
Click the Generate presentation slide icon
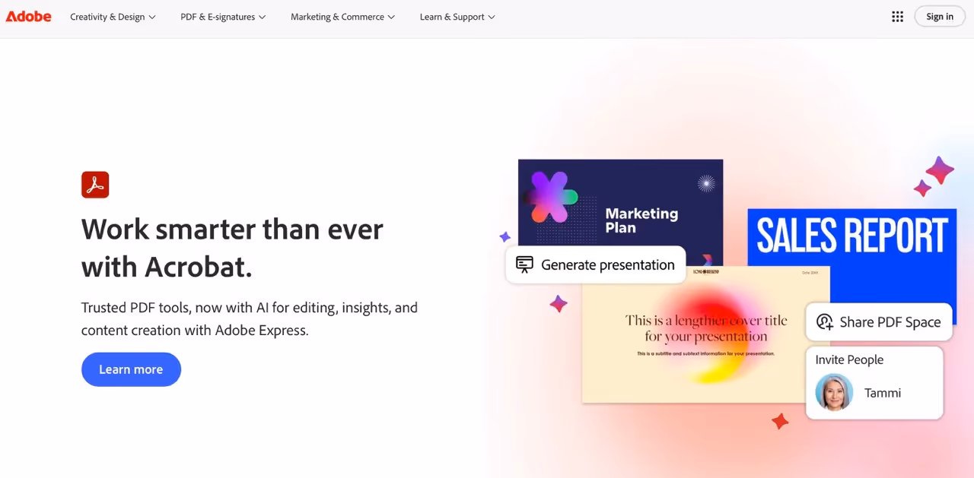click(524, 264)
